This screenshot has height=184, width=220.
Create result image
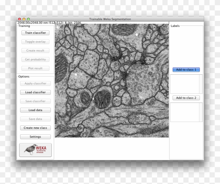point(35,50)
